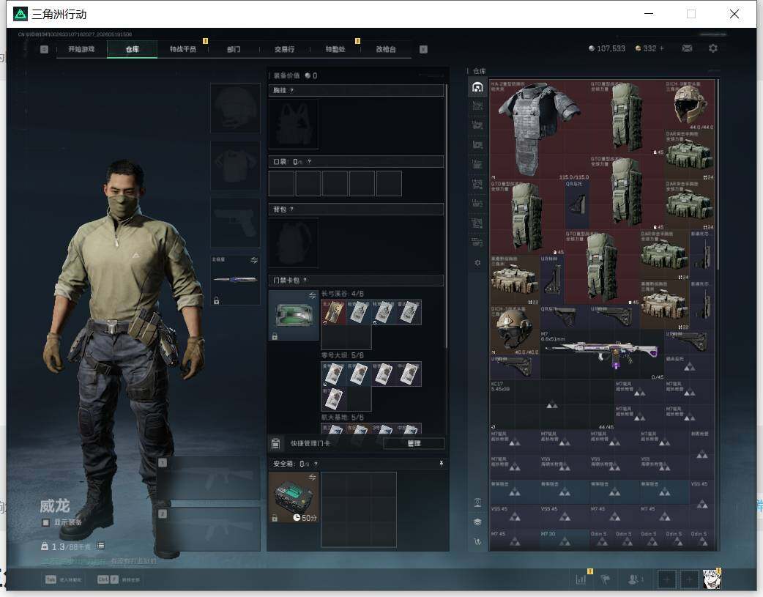Switch to the 交易行 tab
Viewport: 763px width, 597px height.
284,49
